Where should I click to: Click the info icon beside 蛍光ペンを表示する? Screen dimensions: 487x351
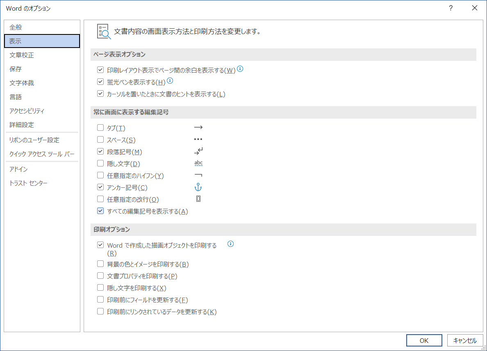click(x=170, y=81)
